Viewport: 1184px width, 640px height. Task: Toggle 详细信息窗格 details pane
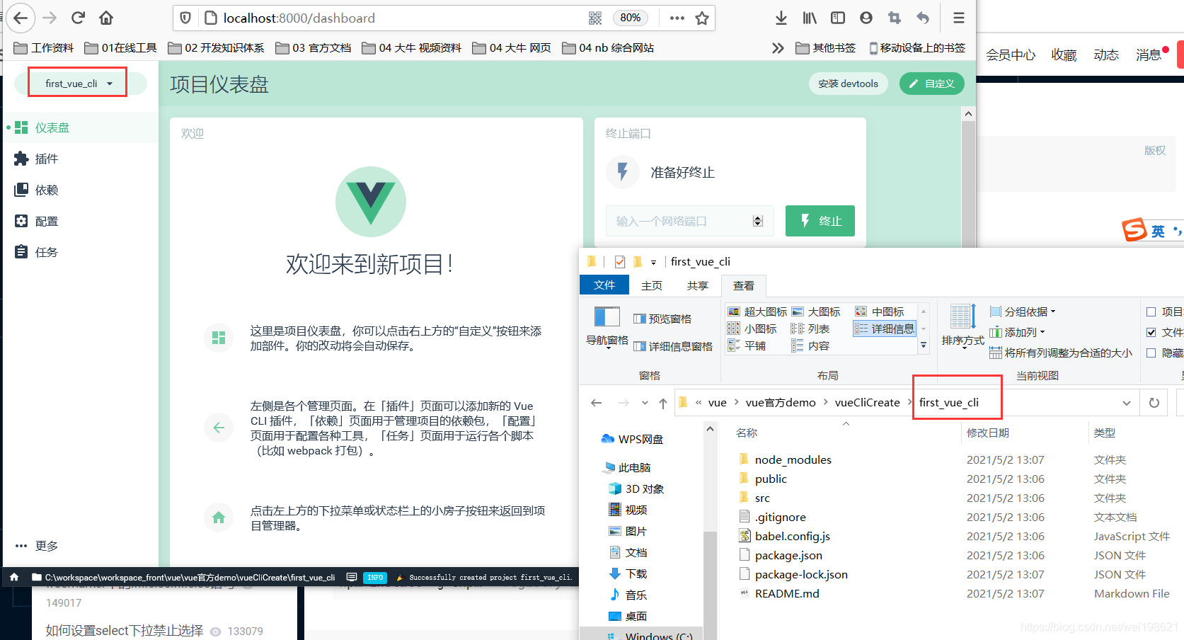tap(673, 346)
